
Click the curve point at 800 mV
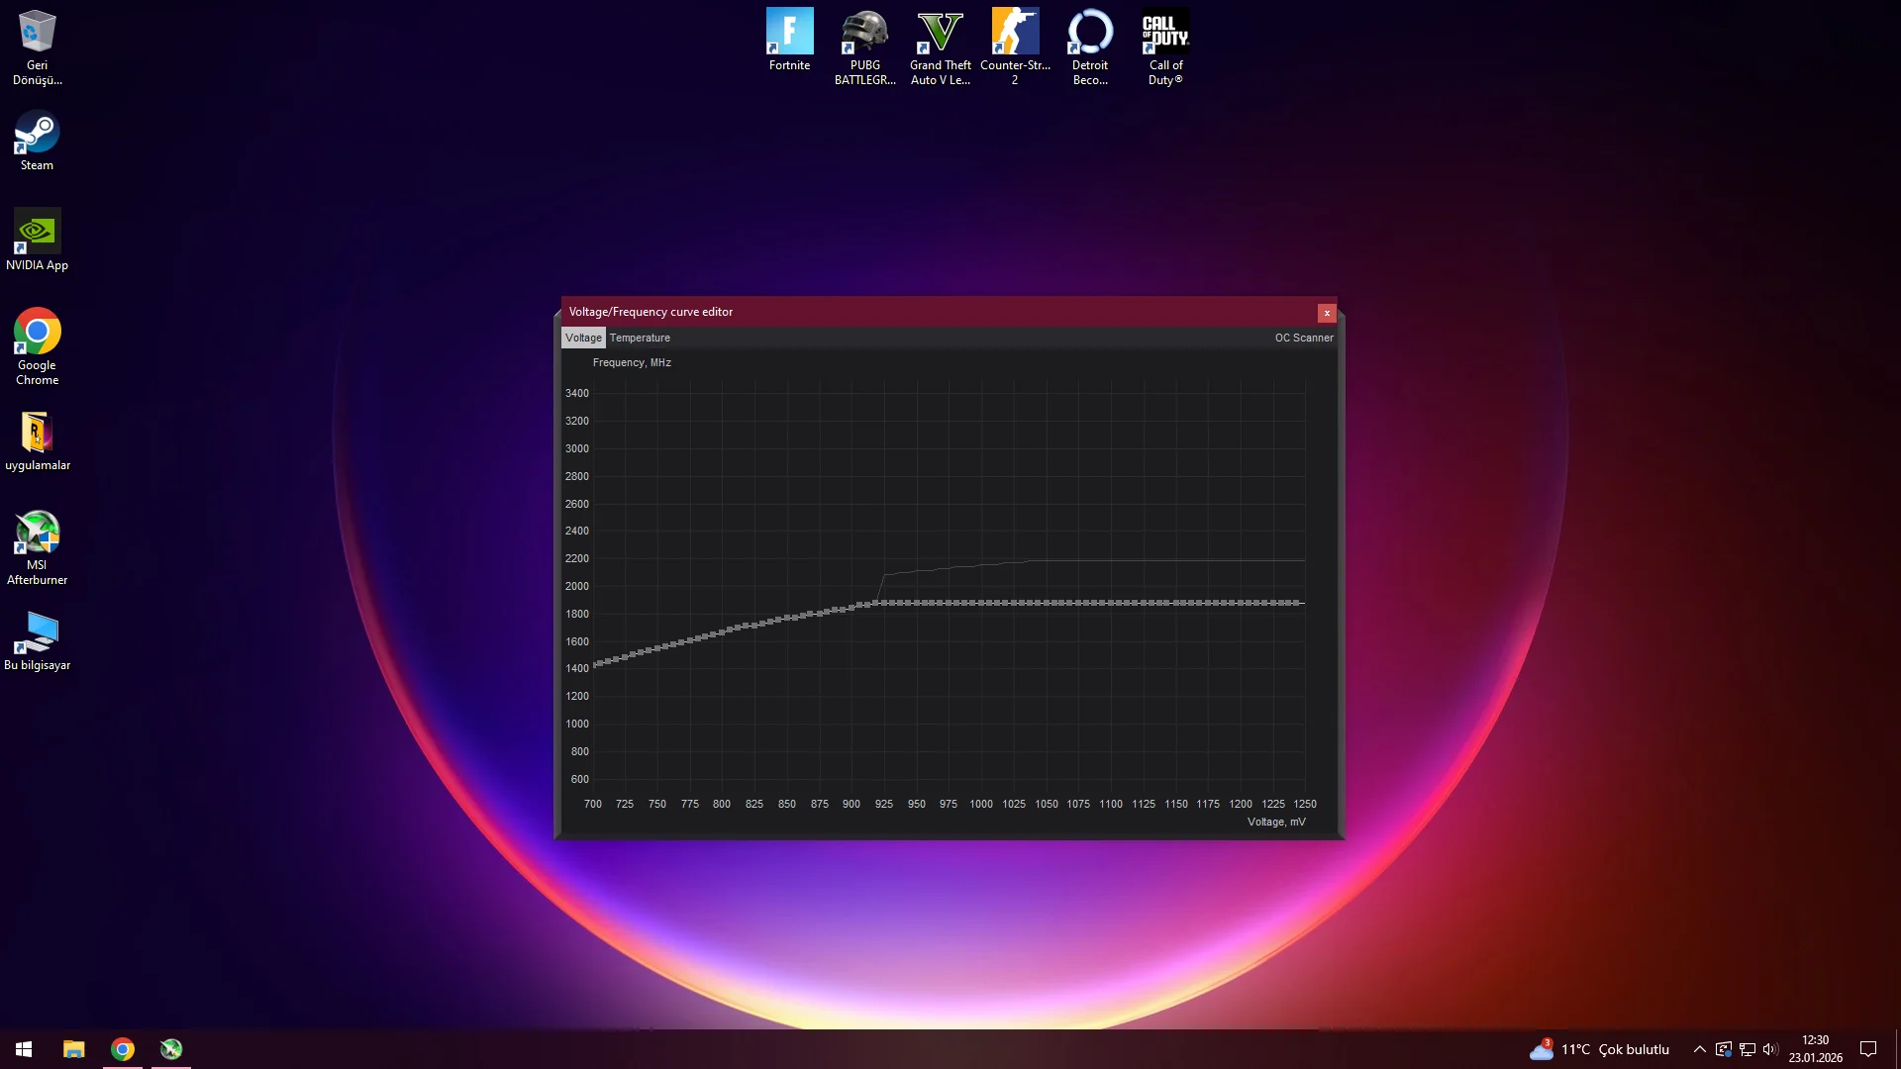[722, 632]
